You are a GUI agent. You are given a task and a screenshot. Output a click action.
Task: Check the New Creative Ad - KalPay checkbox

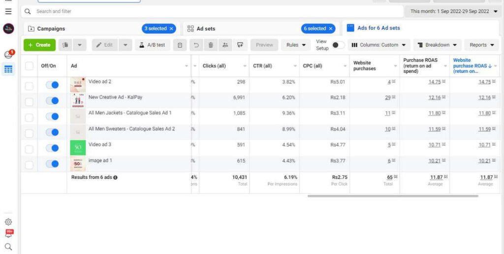coord(29,101)
